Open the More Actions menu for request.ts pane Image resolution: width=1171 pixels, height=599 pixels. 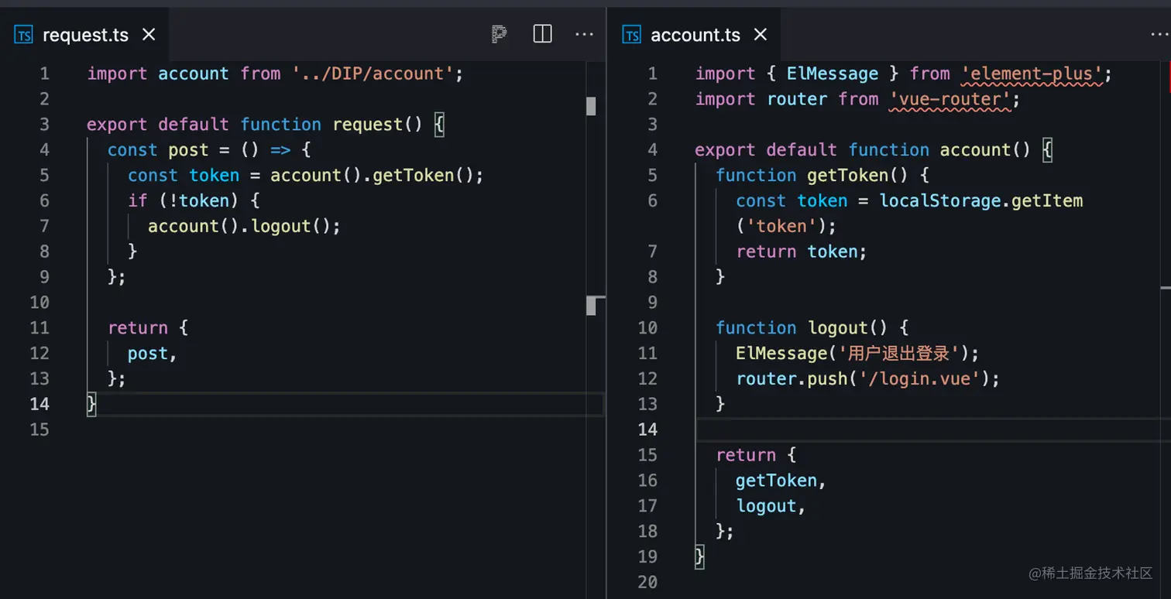click(x=584, y=34)
